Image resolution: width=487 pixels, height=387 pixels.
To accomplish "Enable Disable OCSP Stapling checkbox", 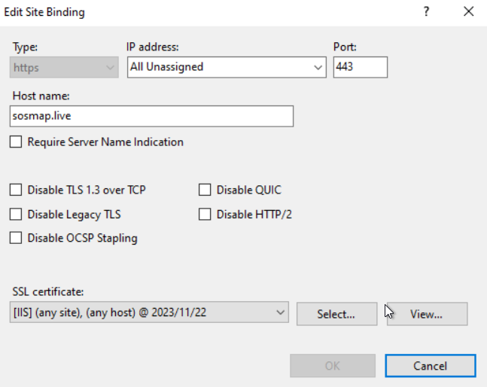I will pos(16,238).
